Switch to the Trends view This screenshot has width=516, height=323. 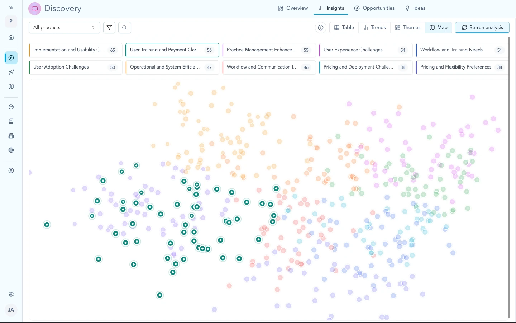[374, 27]
